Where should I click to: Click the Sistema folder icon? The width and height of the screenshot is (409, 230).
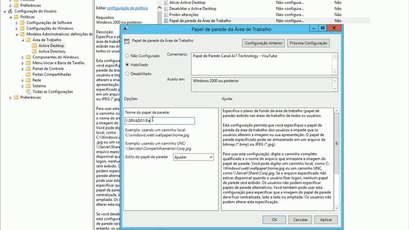coord(28,86)
